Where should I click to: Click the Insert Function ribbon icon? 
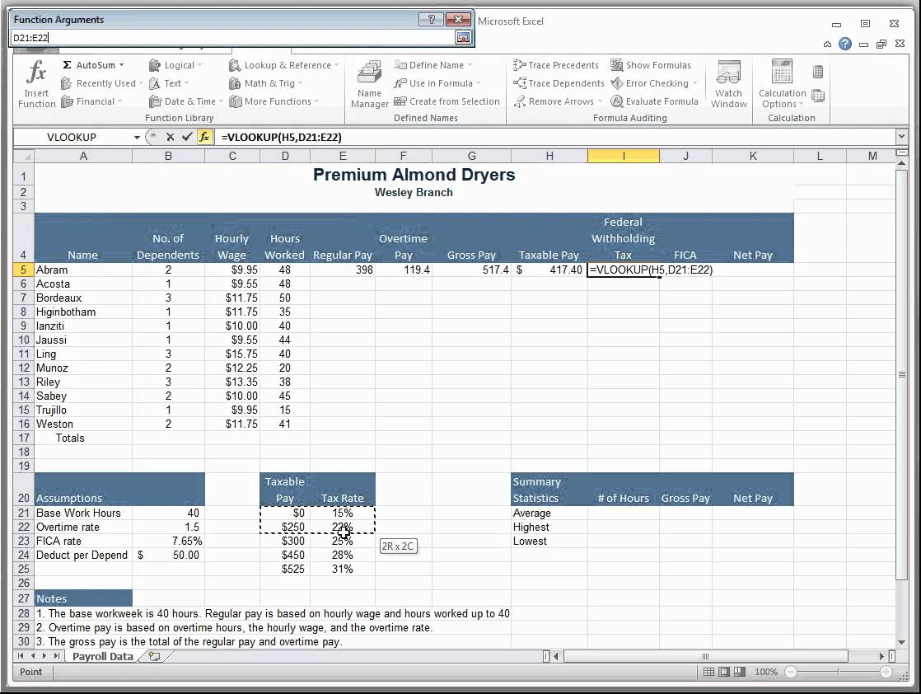tap(36, 83)
